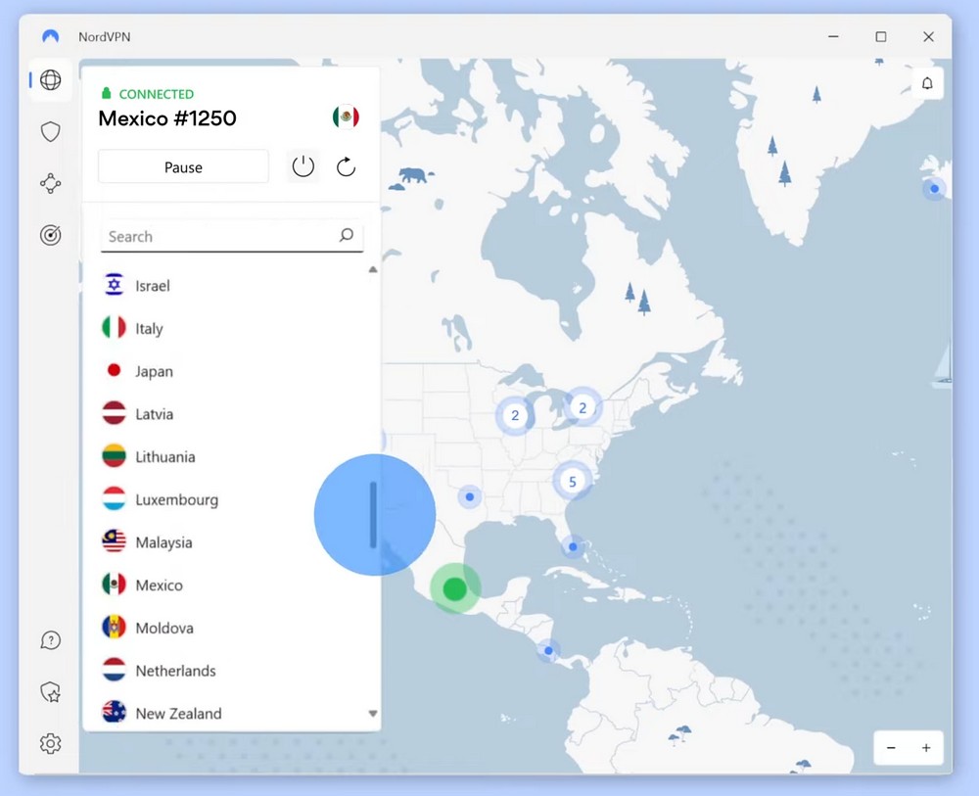Image resolution: width=979 pixels, height=796 pixels.
Task: Click the Malaysia flag icon
Action: tap(114, 541)
